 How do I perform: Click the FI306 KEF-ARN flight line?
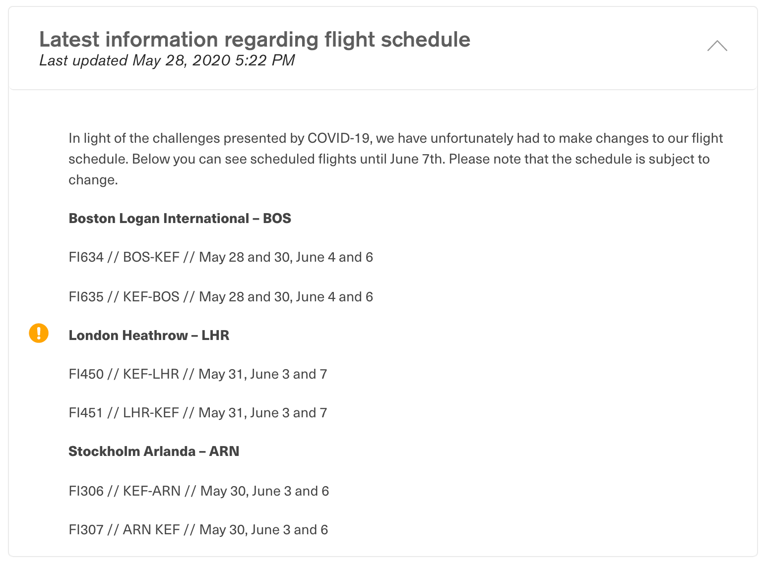(x=199, y=491)
